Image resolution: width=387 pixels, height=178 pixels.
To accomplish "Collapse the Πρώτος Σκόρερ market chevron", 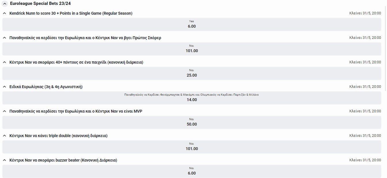I will pos(4,38).
